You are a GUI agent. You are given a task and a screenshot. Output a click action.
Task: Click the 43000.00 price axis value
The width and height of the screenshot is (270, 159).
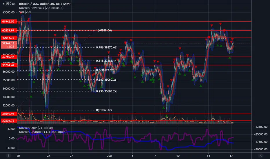pyautogui.click(x=9, y=12)
